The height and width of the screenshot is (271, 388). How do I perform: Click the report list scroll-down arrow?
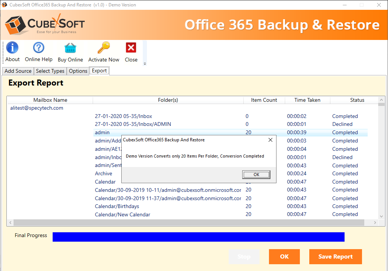[x=381, y=216]
